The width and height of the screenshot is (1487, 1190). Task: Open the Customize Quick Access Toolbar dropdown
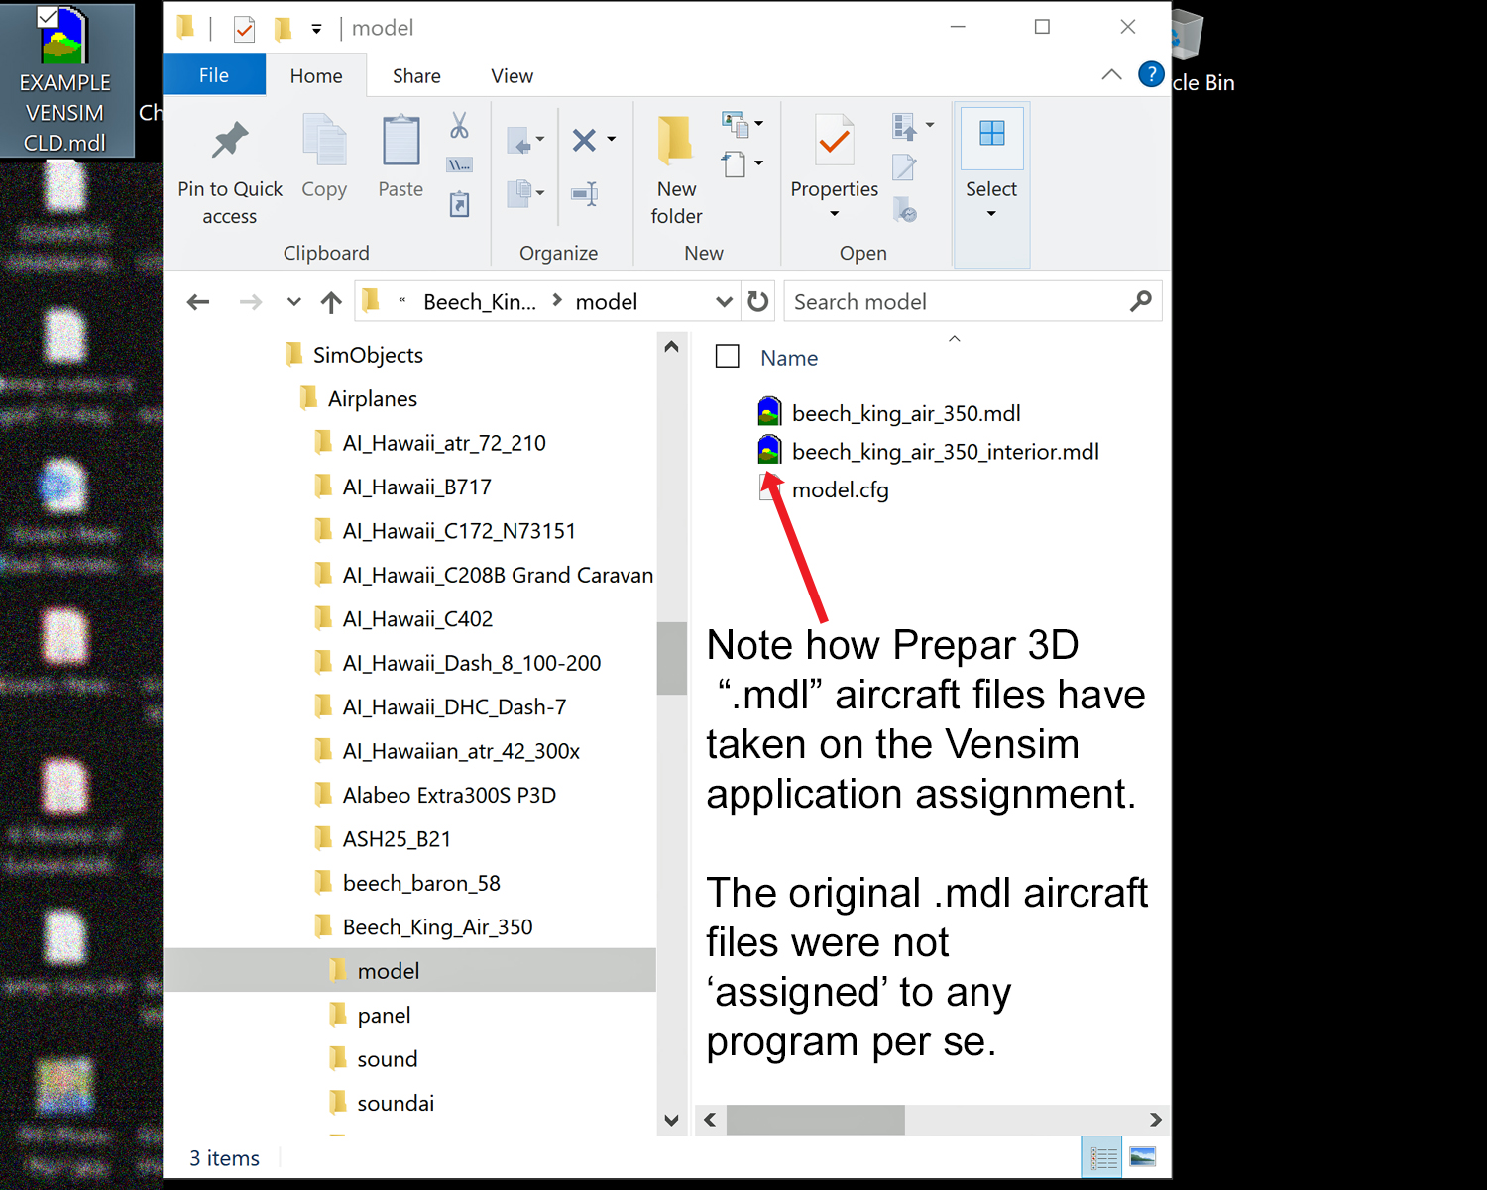[x=316, y=29]
